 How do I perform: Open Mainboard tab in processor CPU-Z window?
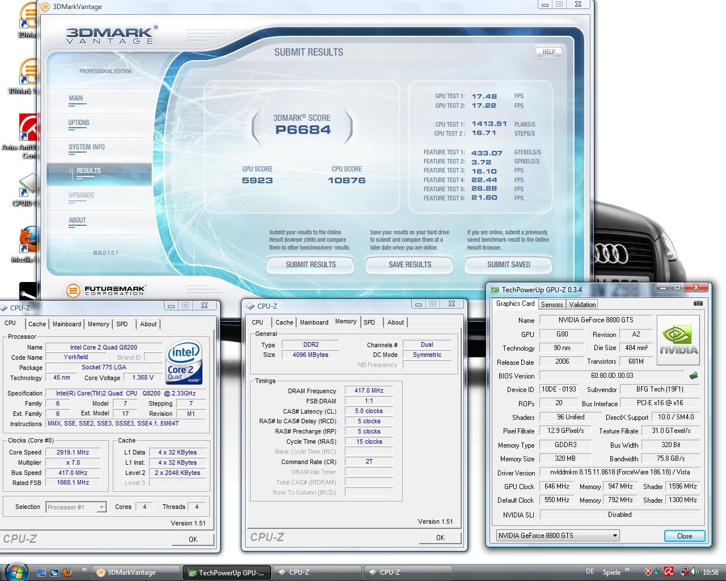click(x=67, y=324)
